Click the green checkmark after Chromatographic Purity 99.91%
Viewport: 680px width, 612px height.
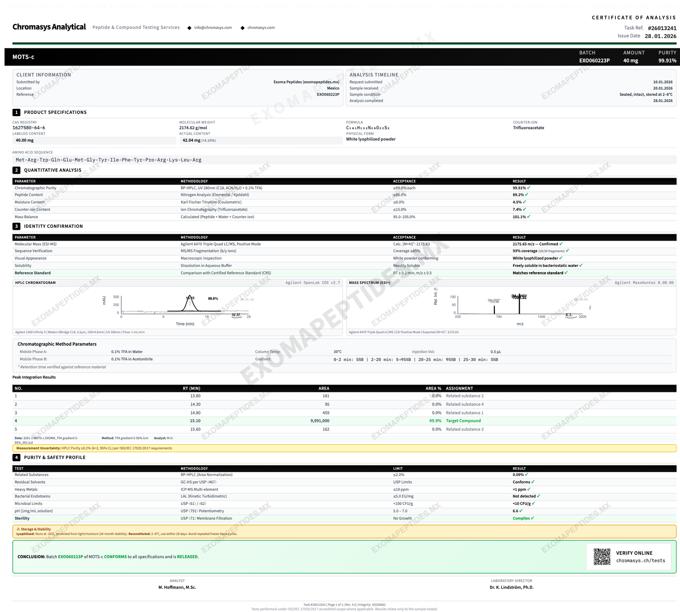pos(529,188)
